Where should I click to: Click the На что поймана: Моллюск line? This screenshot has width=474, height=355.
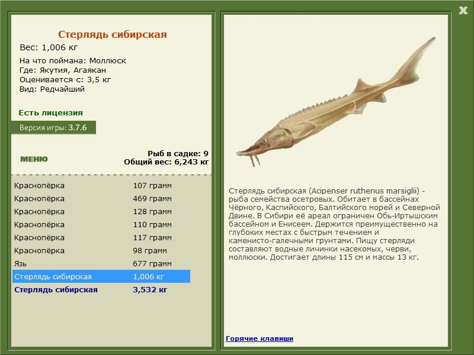point(73,61)
